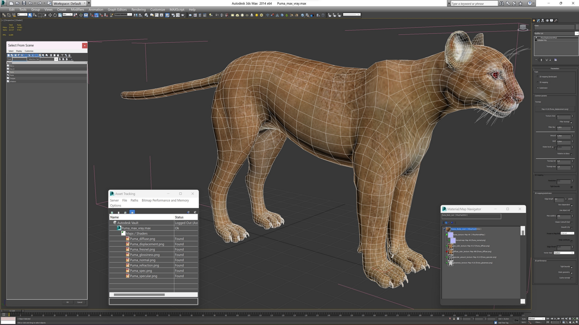Screen dimensions: 579x325
Task: Open the Workspace: Default dropdown
Action: tap(70, 3)
